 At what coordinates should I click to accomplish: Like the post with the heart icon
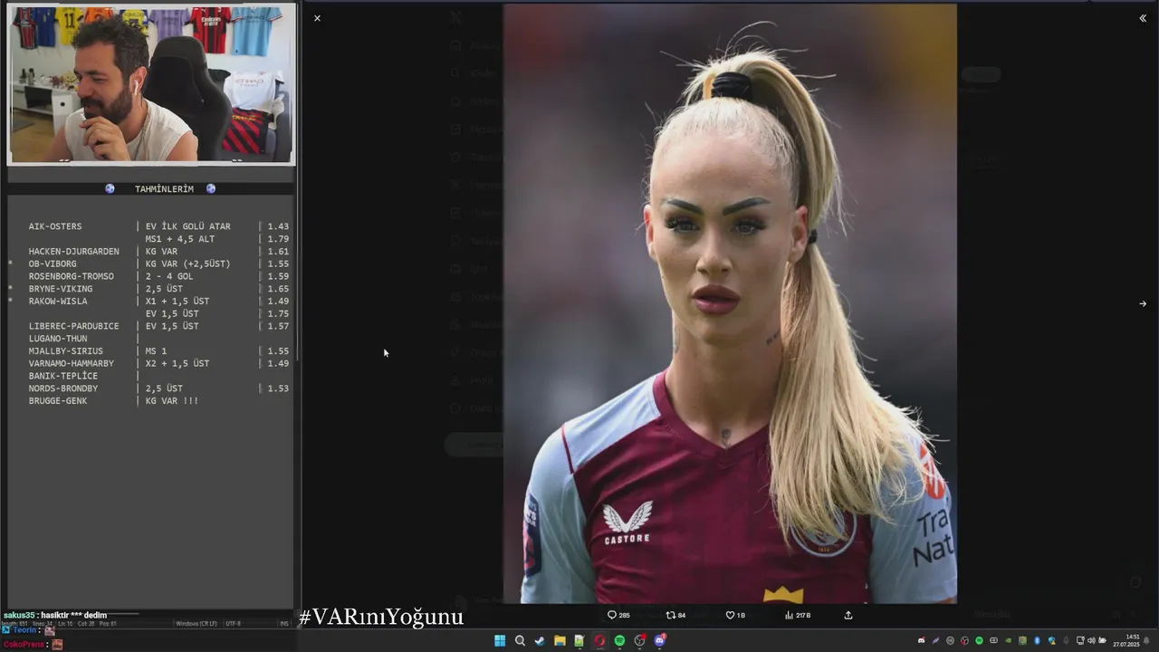pyautogui.click(x=735, y=615)
